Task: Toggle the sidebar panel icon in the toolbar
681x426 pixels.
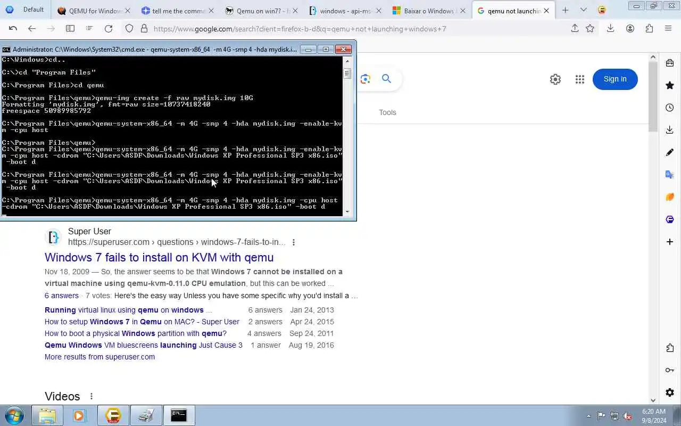Action: click(x=70, y=29)
